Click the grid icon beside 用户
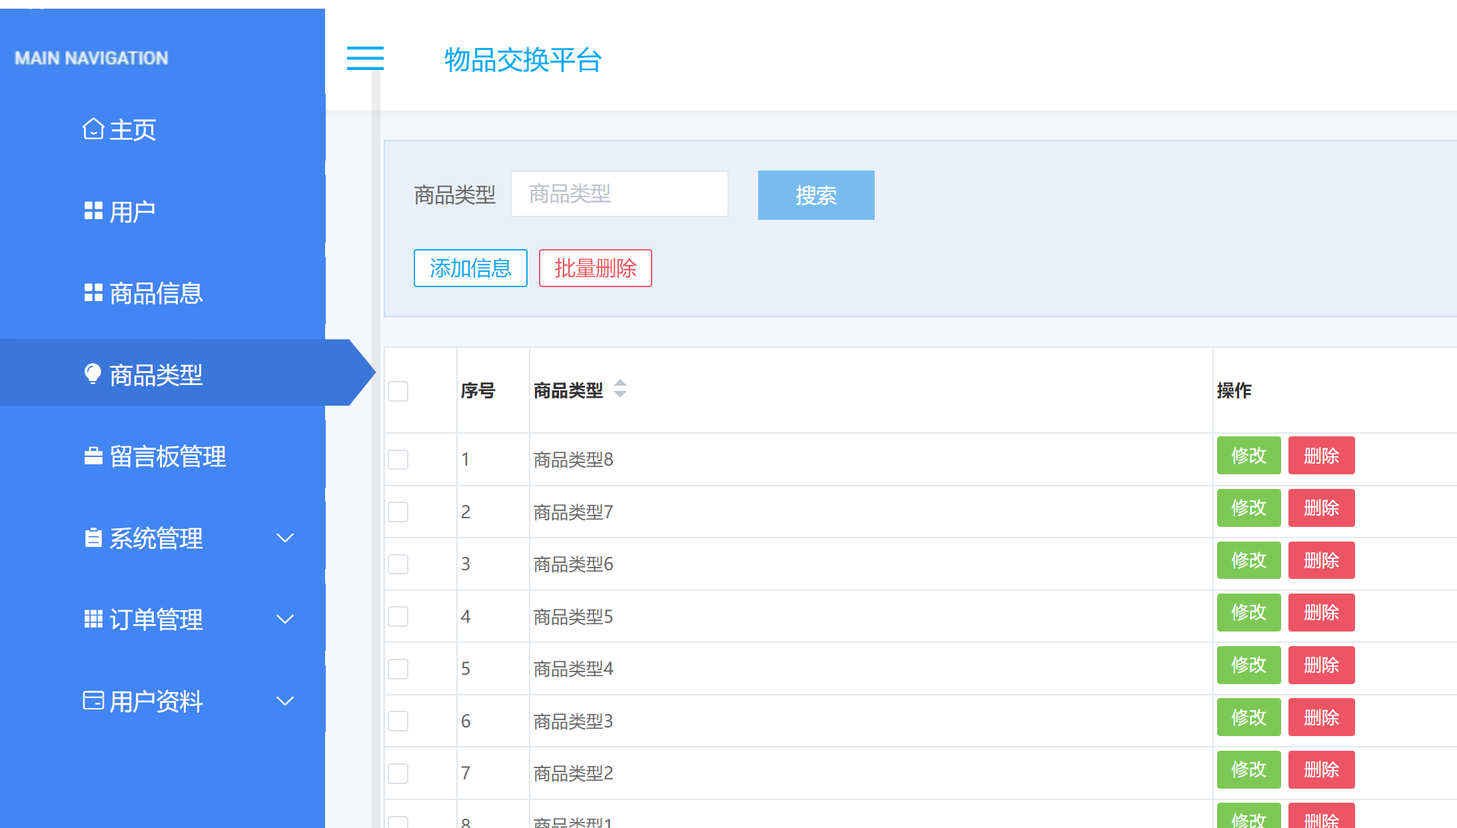 click(93, 211)
